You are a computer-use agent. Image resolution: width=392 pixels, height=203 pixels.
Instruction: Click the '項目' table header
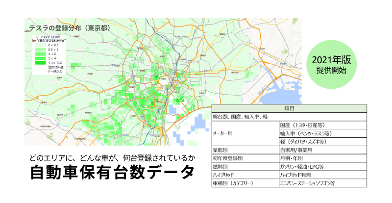coord(289,109)
